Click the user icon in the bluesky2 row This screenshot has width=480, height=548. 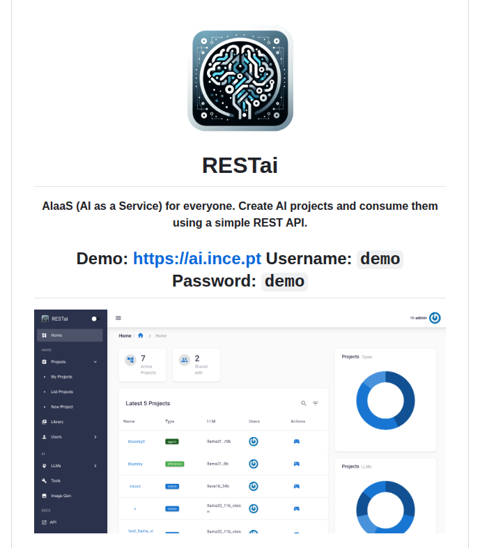[254, 441]
